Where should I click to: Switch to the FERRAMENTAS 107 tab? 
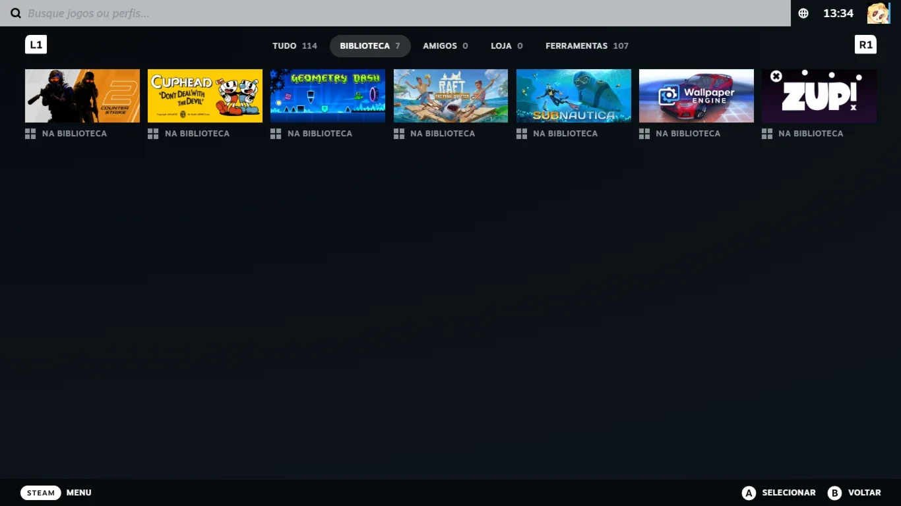click(587, 46)
